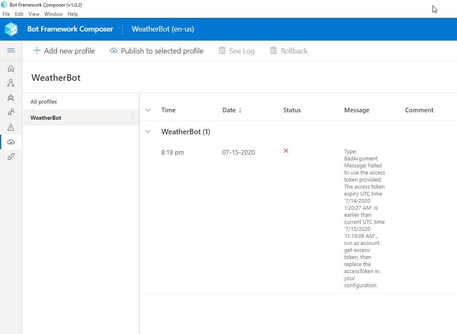The height and width of the screenshot is (334, 457).
Task: Click the Bot Framework Composer cube logo
Action: 11,29
